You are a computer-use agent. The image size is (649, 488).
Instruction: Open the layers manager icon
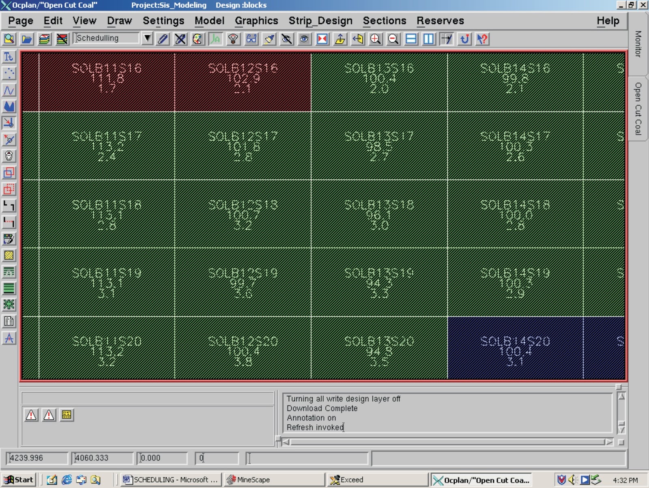click(x=45, y=39)
